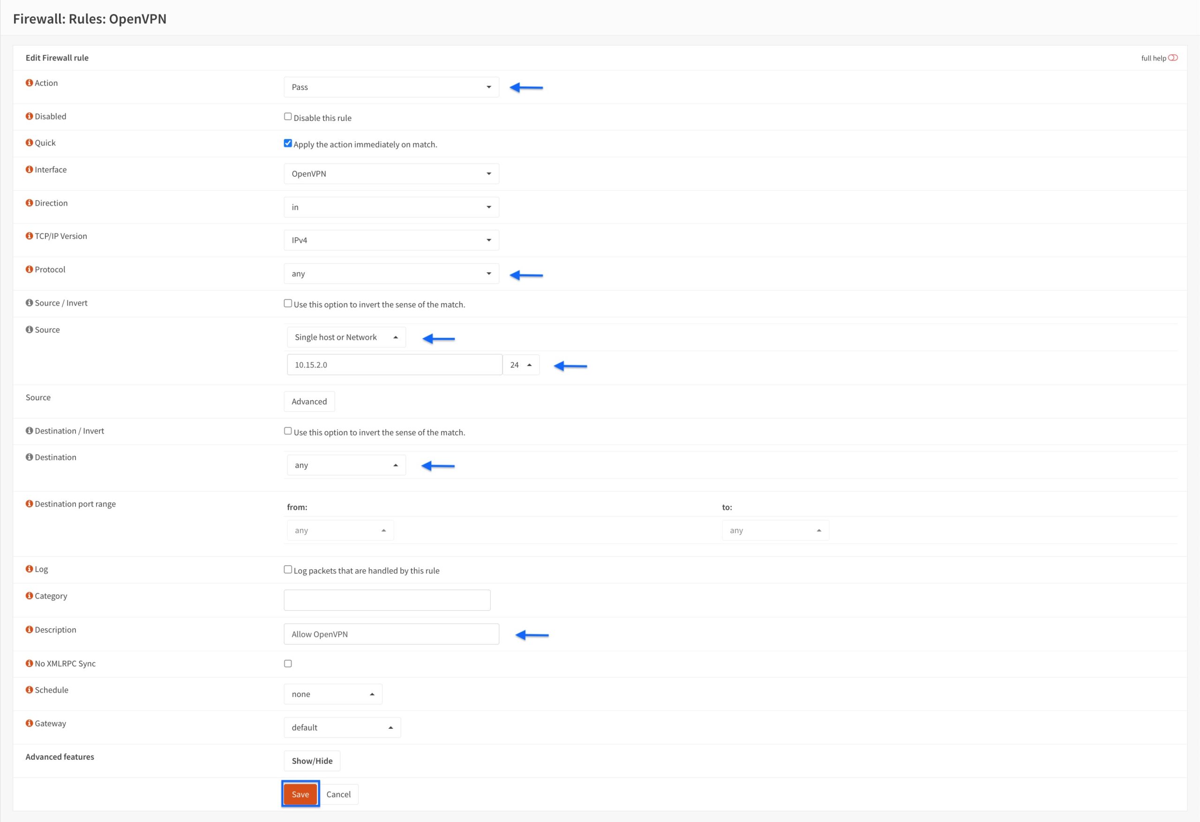Click the Save button
Image resolution: width=1200 pixels, height=822 pixels.
tap(300, 794)
